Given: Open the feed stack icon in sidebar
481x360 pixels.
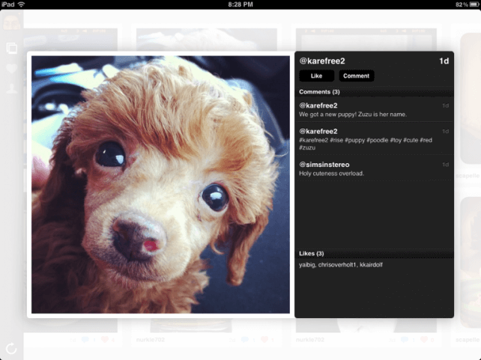Looking at the screenshot, I should [x=12, y=48].
